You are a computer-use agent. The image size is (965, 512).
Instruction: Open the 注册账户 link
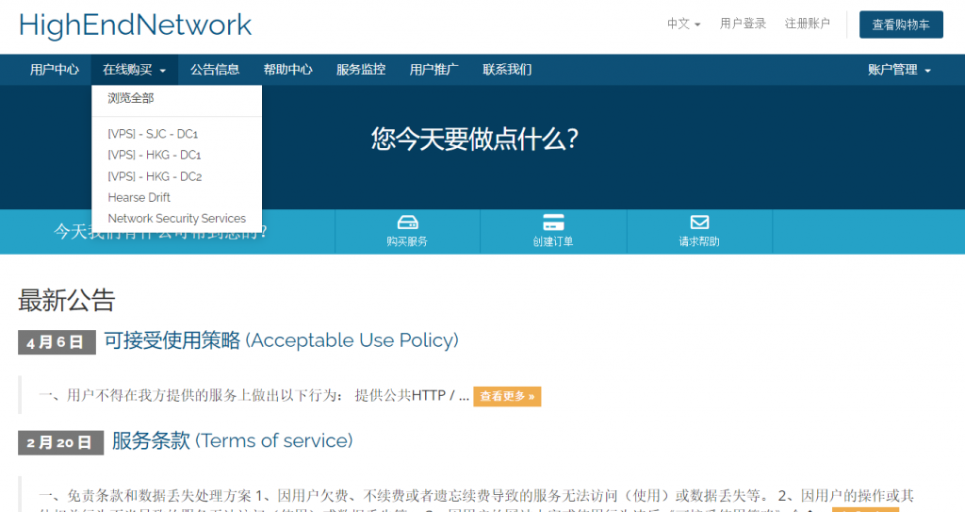(808, 24)
